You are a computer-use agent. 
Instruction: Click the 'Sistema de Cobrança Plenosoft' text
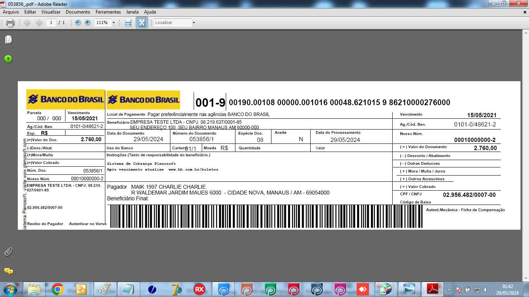141,164
